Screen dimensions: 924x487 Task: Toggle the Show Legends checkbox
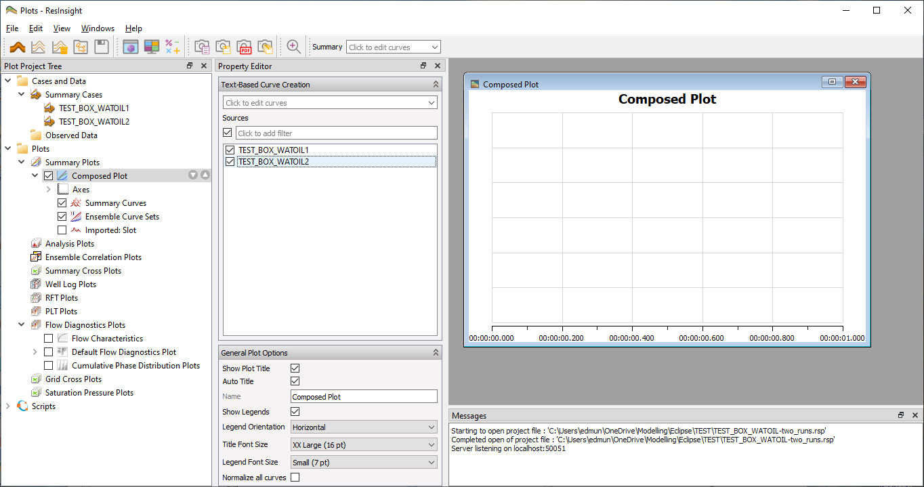click(295, 412)
